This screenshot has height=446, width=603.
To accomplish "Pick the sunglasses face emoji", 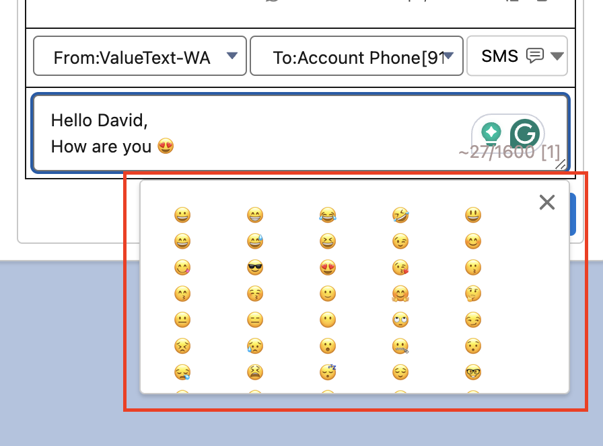I will (x=255, y=267).
